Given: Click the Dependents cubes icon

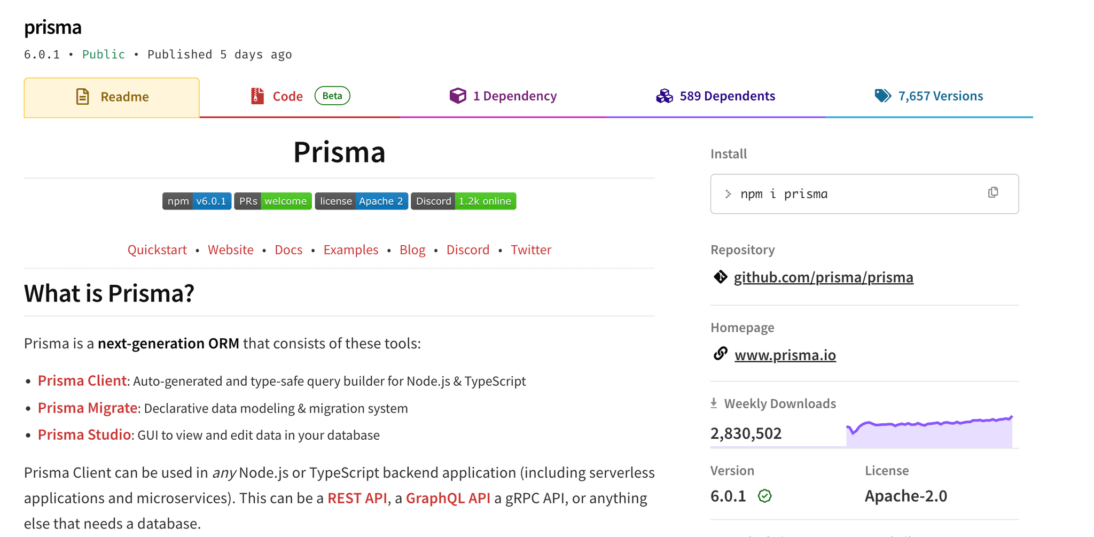Looking at the screenshot, I should coord(665,96).
